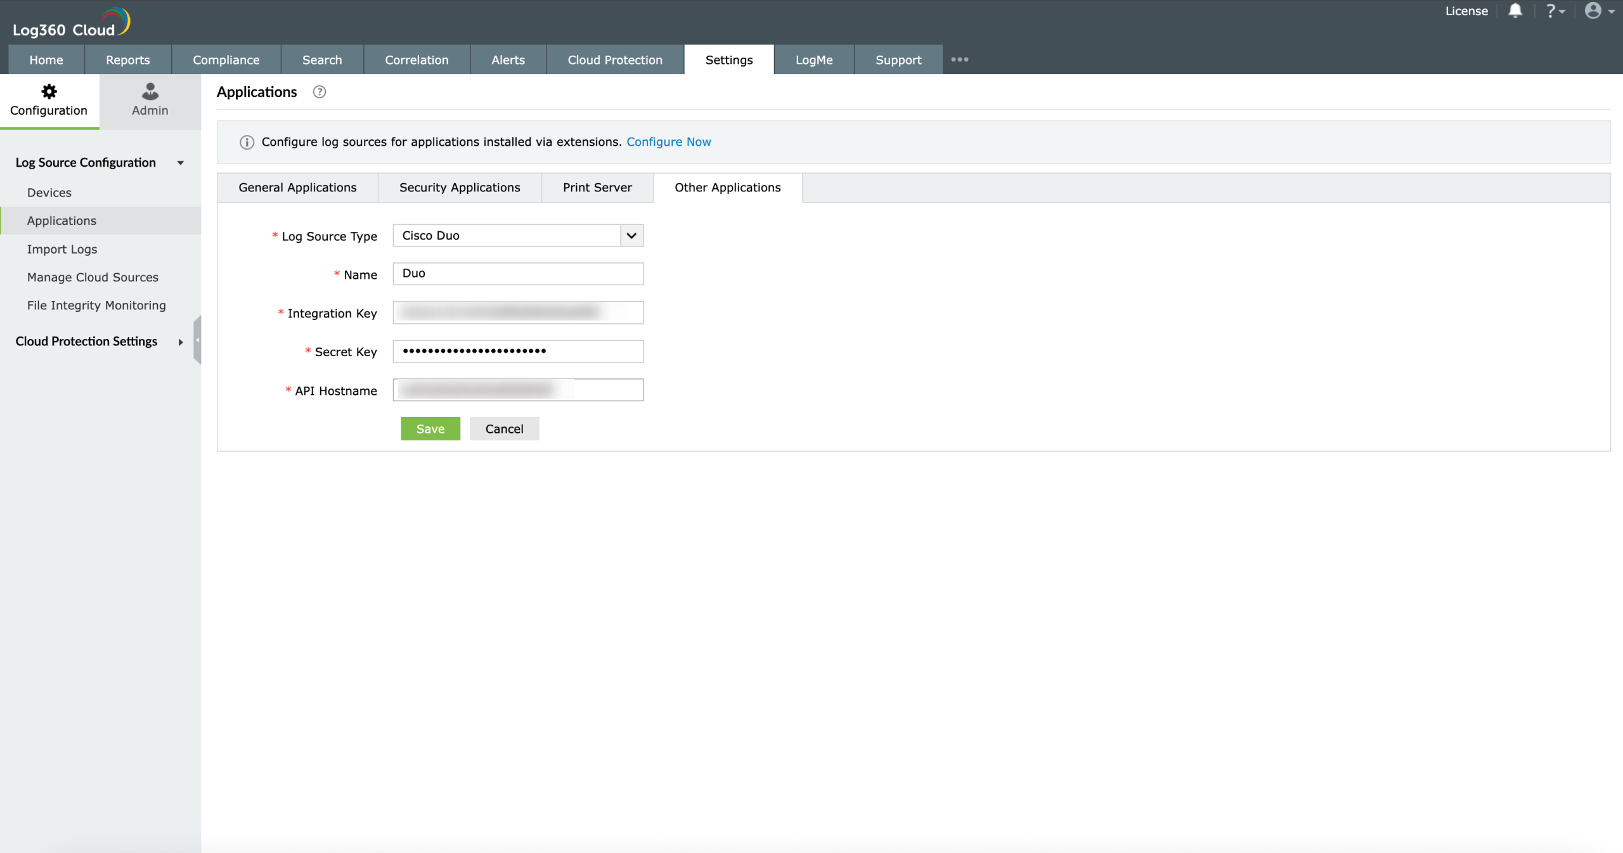Screen dimensions: 1623x853
Task: Collapse Log Source Configuration section
Action: pyautogui.click(x=181, y=163)
